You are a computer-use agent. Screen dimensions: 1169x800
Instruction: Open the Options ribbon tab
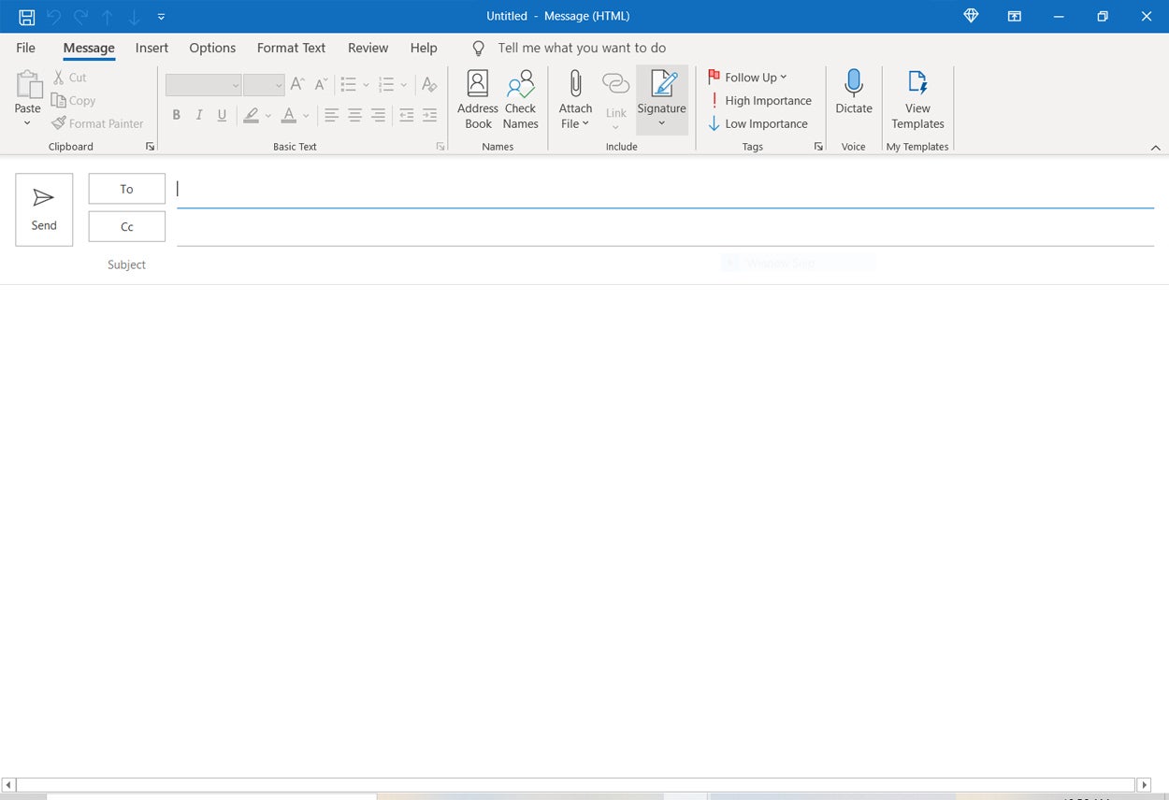pos(212,48)
